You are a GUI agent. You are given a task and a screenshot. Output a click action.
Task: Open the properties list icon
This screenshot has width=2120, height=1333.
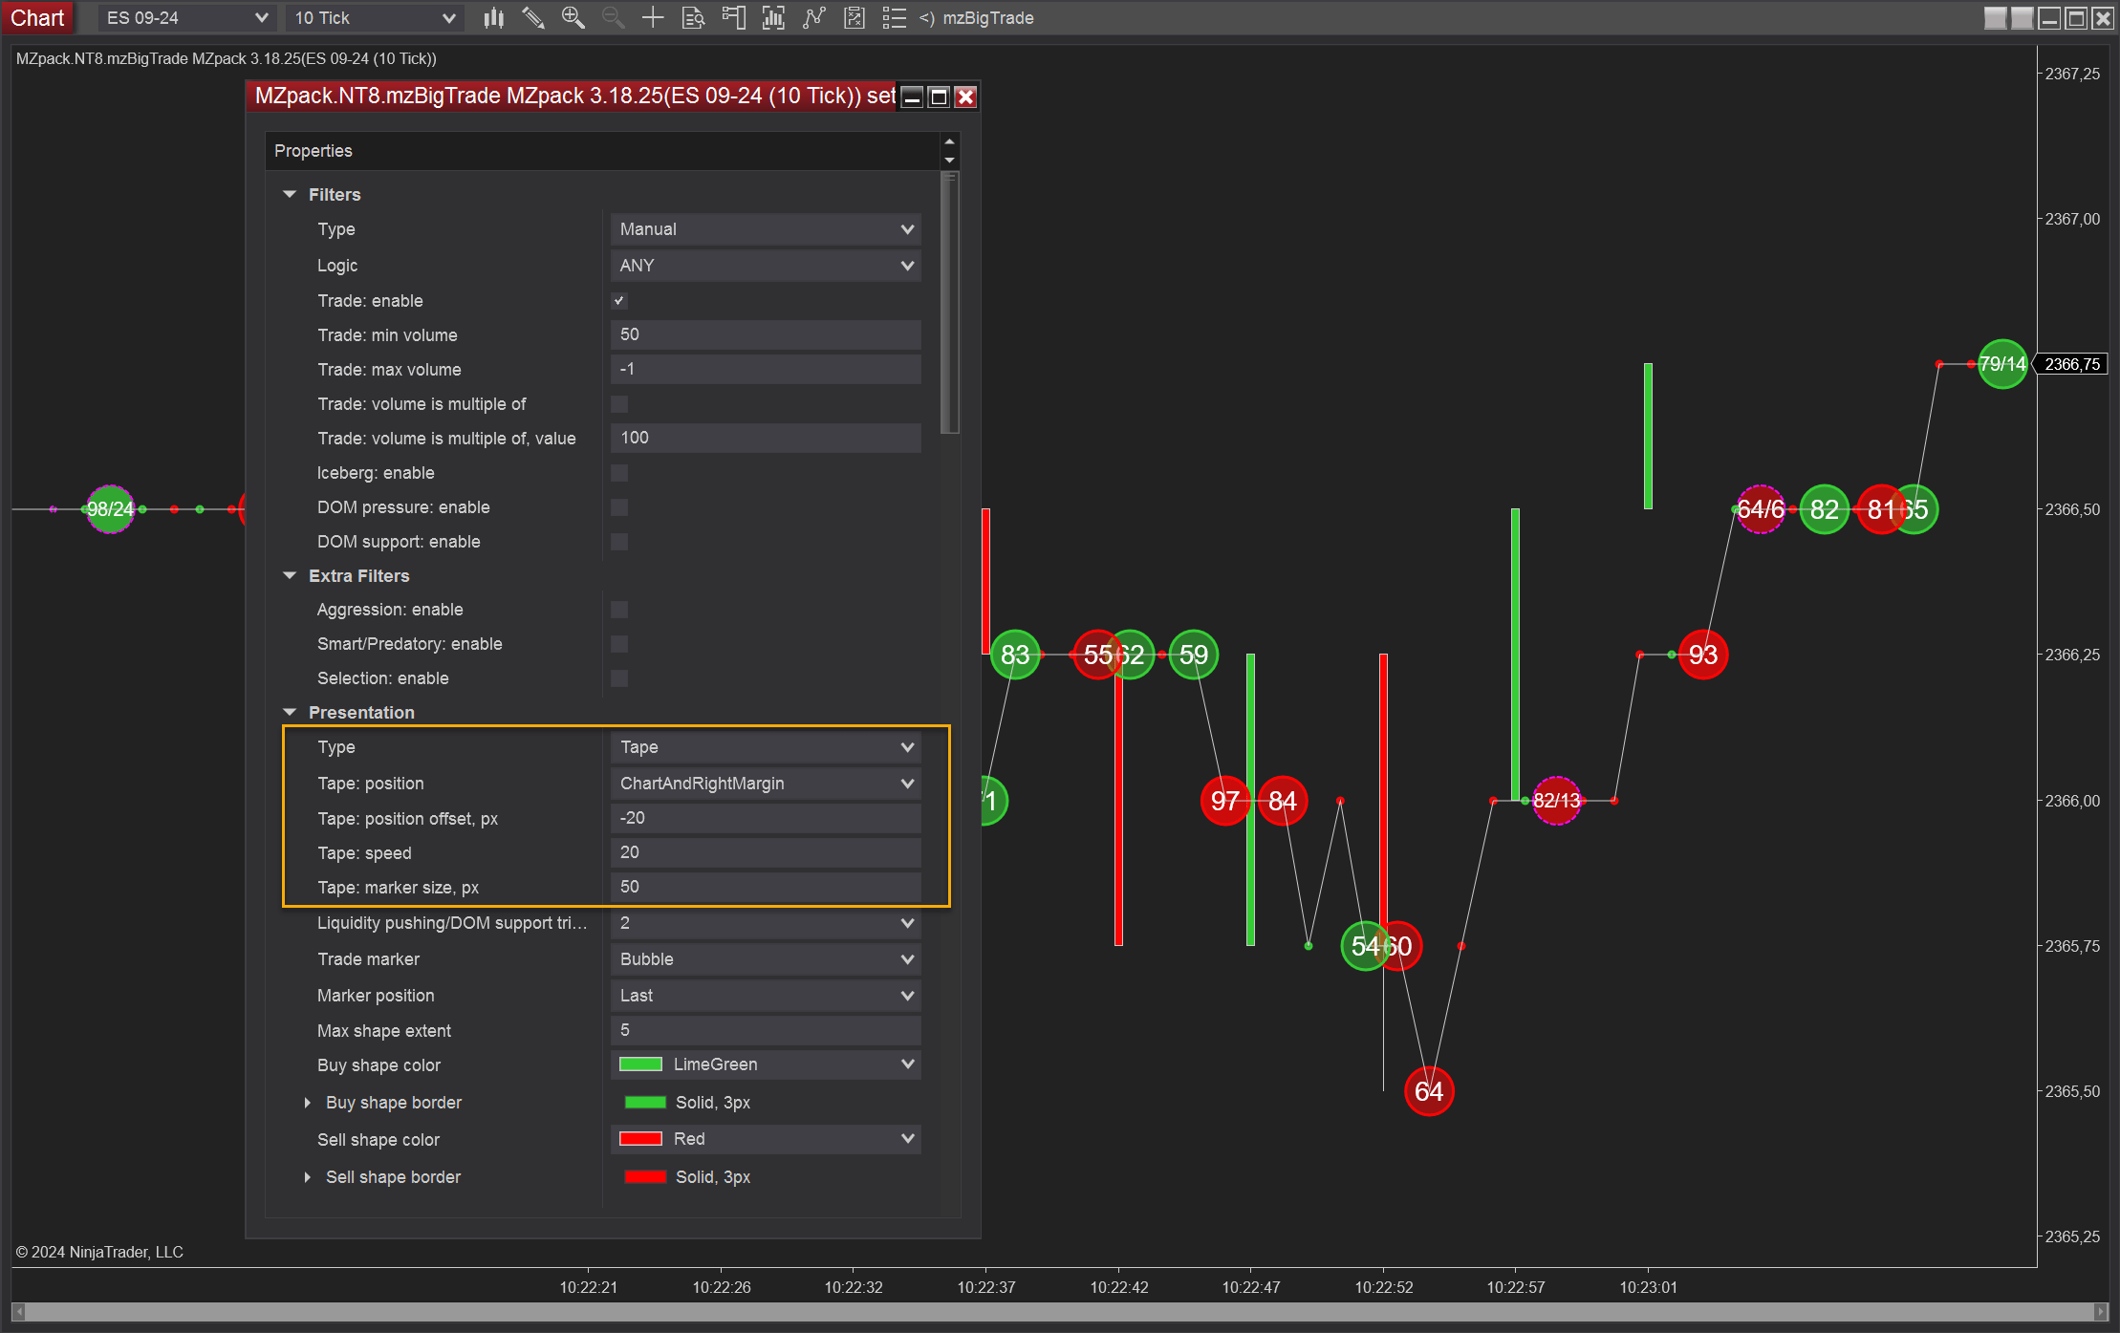[x=894, y=18]
